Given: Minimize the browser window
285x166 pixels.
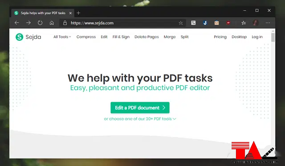Looking at the screenshot, I should tap(245, 11).
